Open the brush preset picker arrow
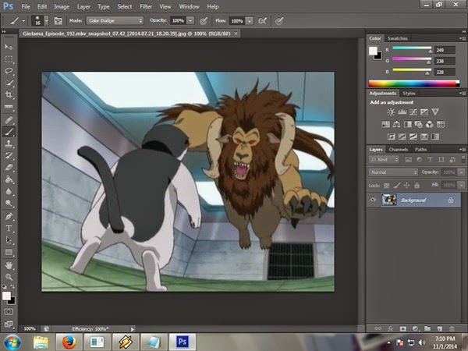Viewport: 468px width, 351px height. point(46,20)
